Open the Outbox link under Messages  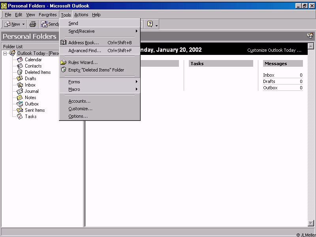coord(270,88)
